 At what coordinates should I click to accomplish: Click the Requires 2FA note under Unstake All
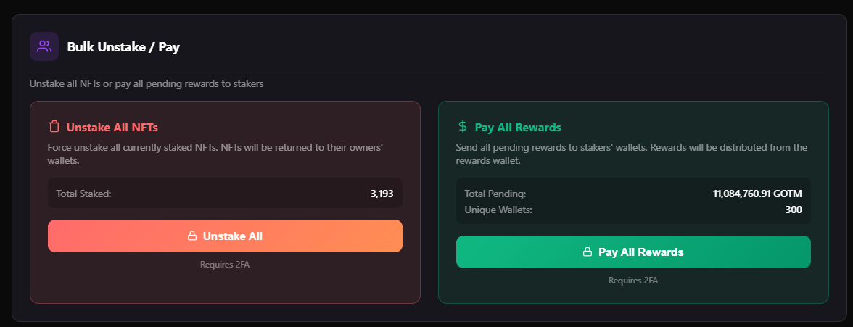tap(225, 265)
